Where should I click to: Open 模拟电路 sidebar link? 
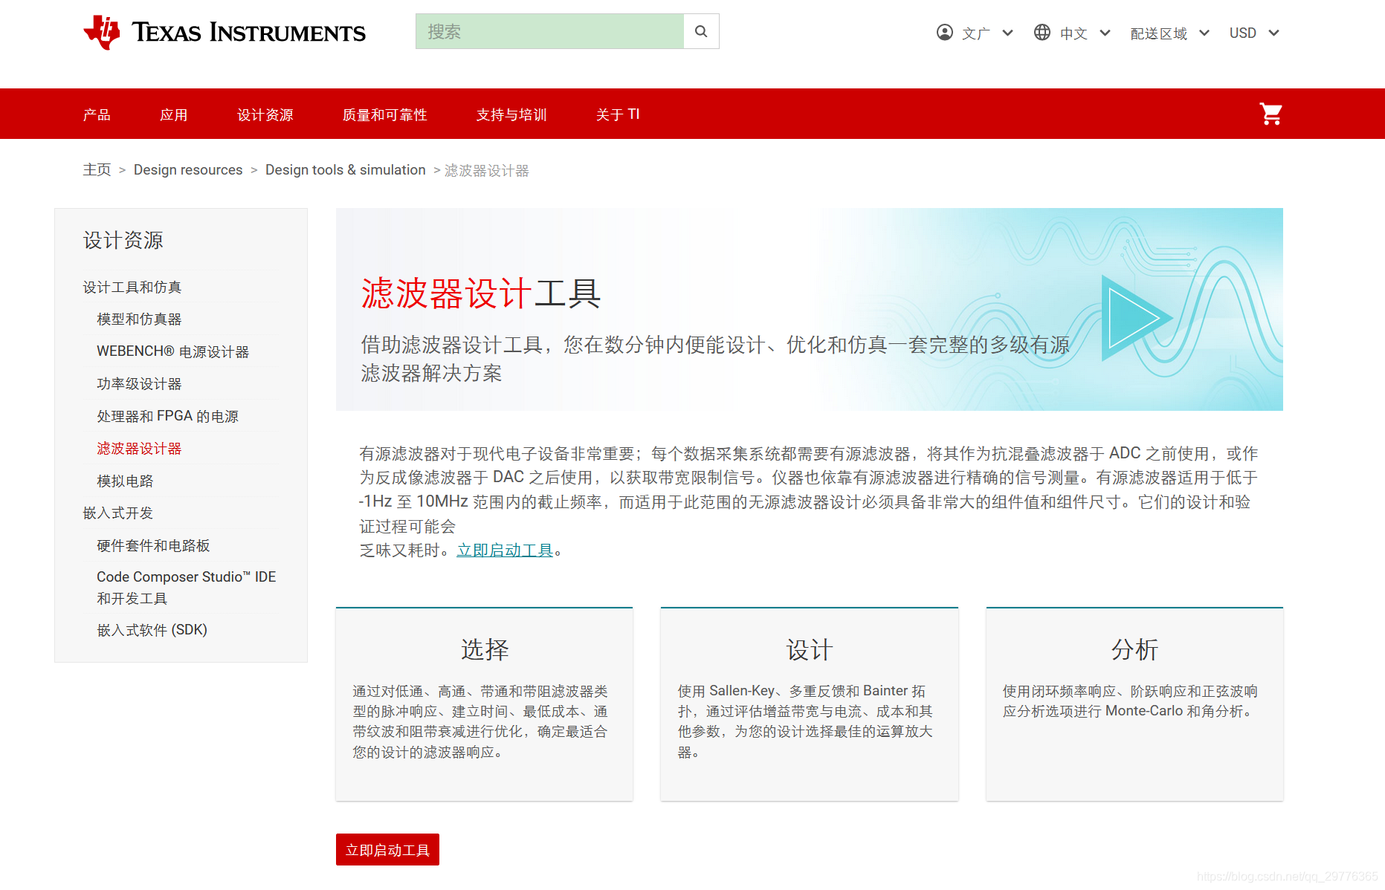(x=125, y=481)
